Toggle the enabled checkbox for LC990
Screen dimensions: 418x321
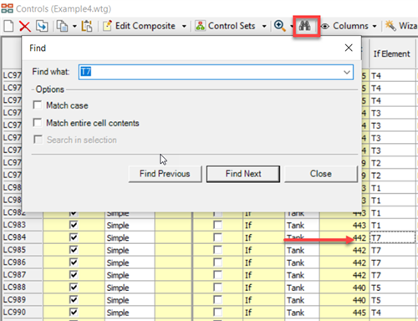click(x=74, y=313)
